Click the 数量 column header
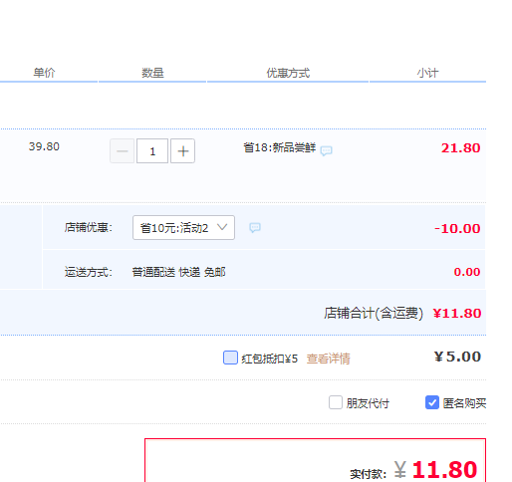This screenshot has width=512, height=482. tap(152, 73)
